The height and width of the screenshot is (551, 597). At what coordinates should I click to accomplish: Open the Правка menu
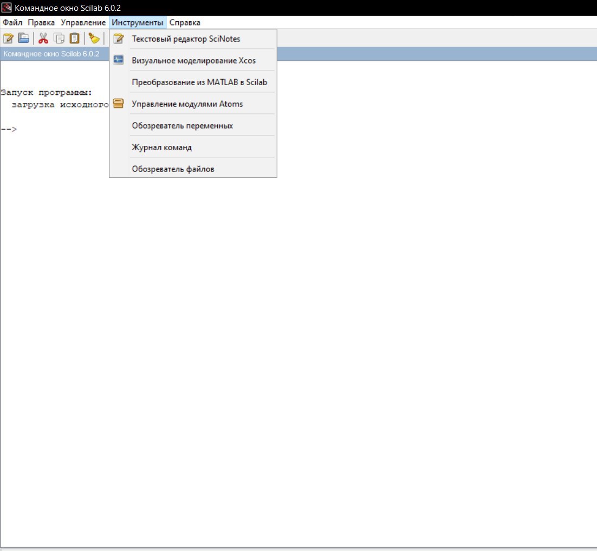click(41, 22)
